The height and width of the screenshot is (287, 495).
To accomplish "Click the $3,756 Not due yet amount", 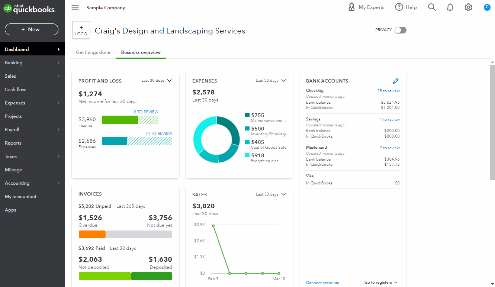I will pyautogui.click(x=160, y=218).
